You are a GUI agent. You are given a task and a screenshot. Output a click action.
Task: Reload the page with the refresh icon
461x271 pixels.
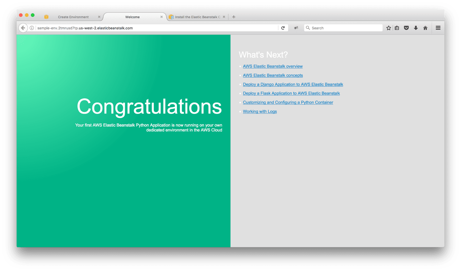coord(283,28)
